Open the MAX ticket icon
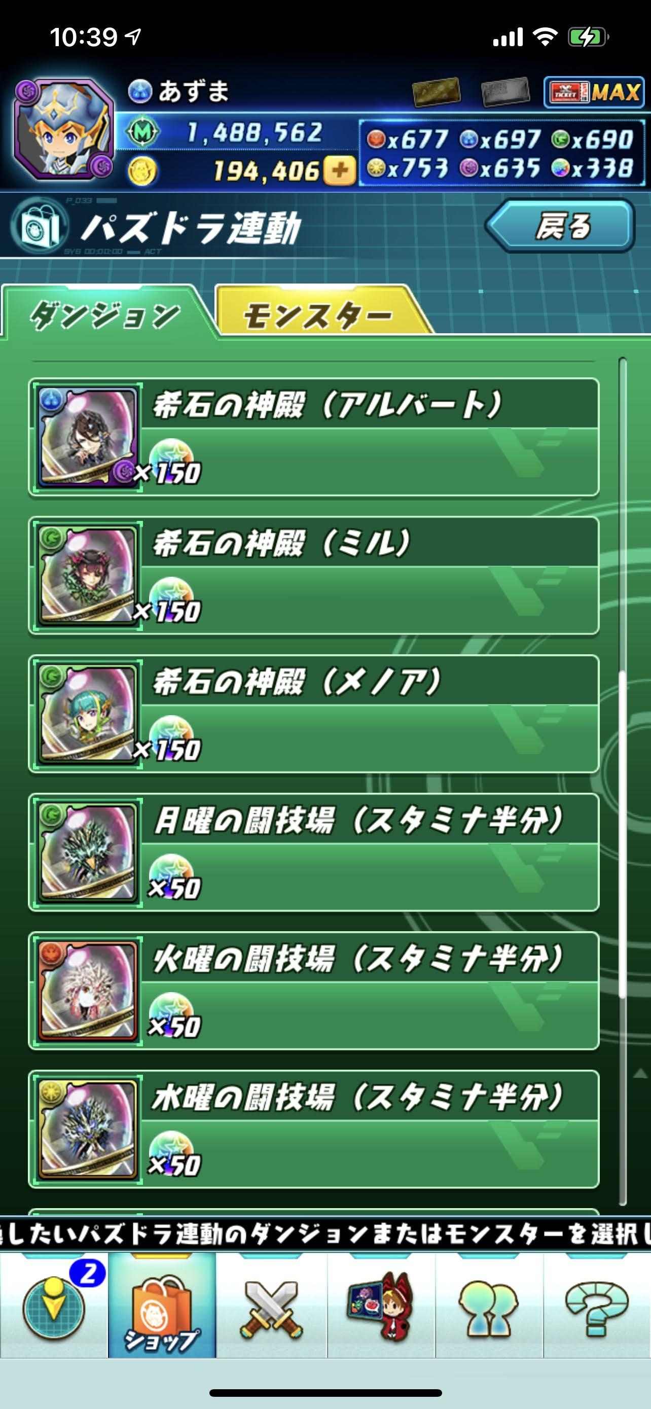 (594, 92)
